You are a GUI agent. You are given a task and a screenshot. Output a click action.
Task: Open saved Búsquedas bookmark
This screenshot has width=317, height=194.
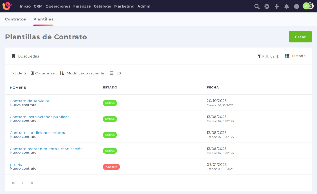pyautogui.click(x=25, y=56)
